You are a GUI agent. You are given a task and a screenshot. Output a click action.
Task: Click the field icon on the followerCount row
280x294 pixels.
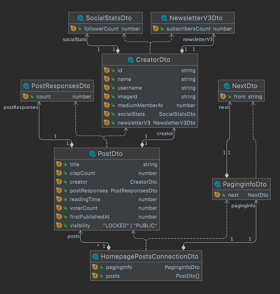pyautogui.click(x=73, y=29)
